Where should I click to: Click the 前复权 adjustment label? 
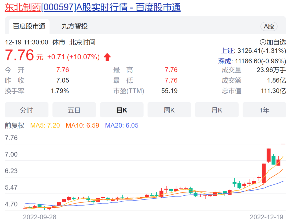click(15, 126)
